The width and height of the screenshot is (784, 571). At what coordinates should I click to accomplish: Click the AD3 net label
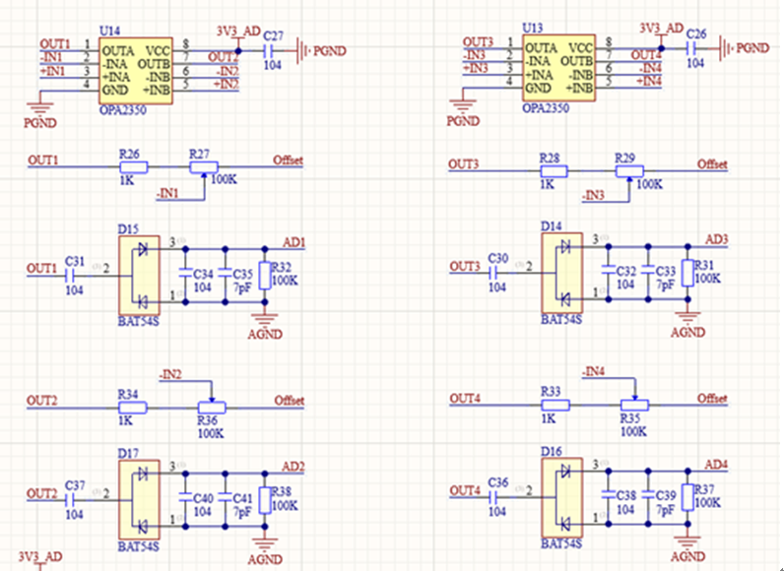tap(716, 239)
